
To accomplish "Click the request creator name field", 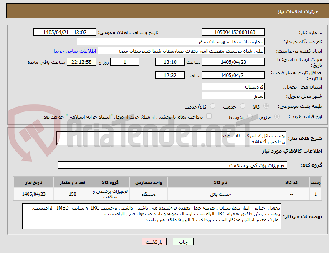I will pos(181,51).
